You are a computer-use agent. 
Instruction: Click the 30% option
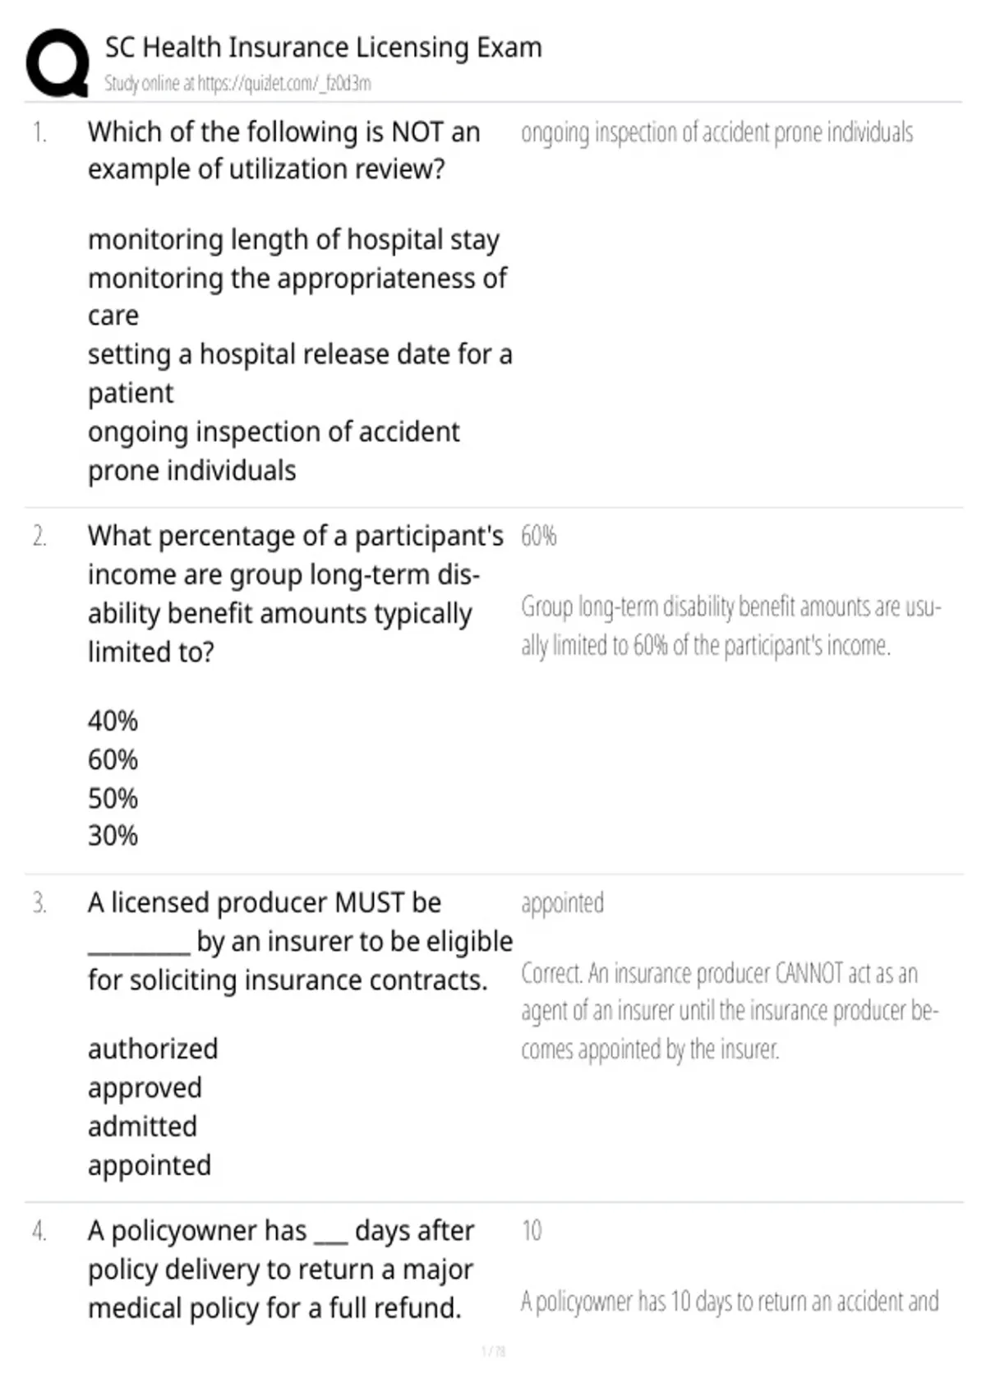[113, 836]
